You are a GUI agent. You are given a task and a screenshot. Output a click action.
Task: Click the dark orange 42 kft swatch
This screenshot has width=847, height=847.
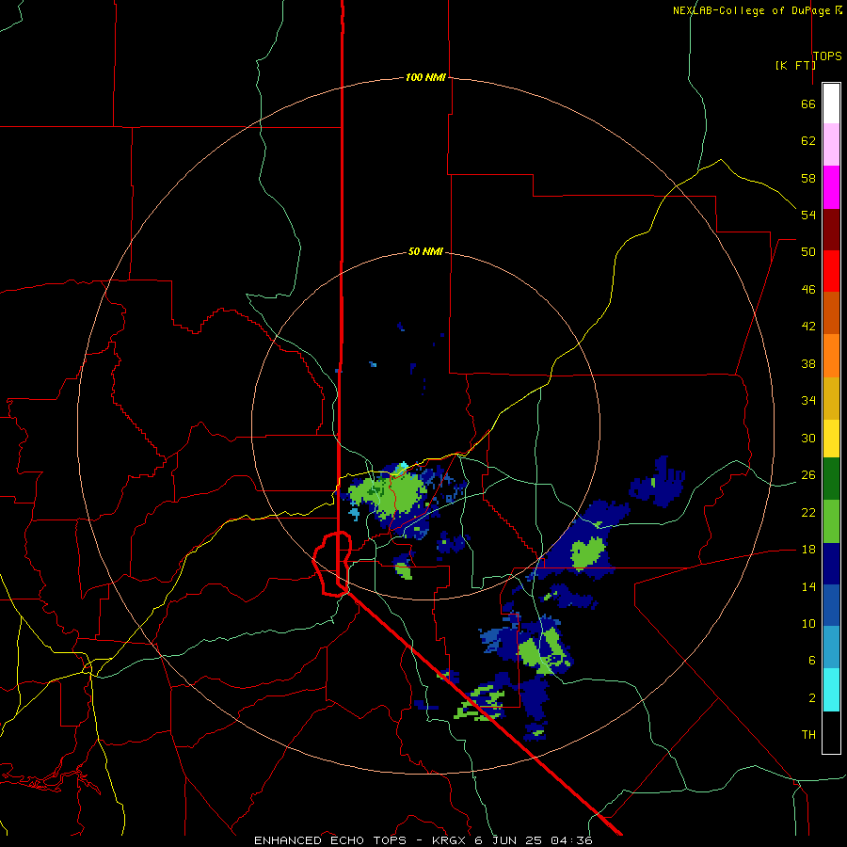(831, 312)
